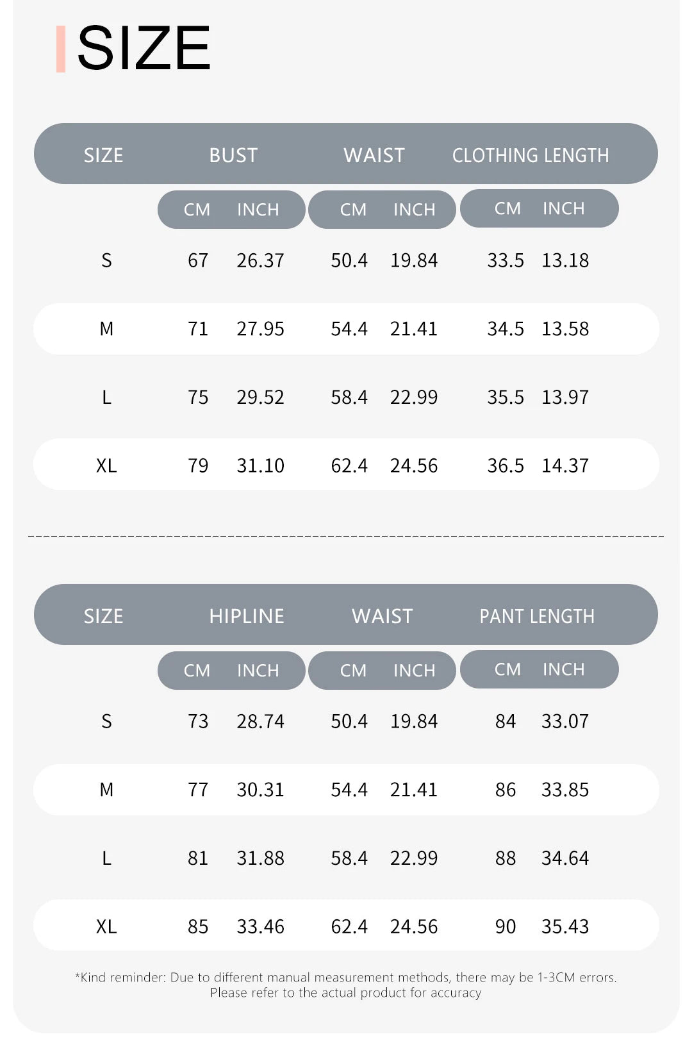This screenshot has width=692, height=1043.
Task: Click the pant length value 33.85
Action: [564, 790]
